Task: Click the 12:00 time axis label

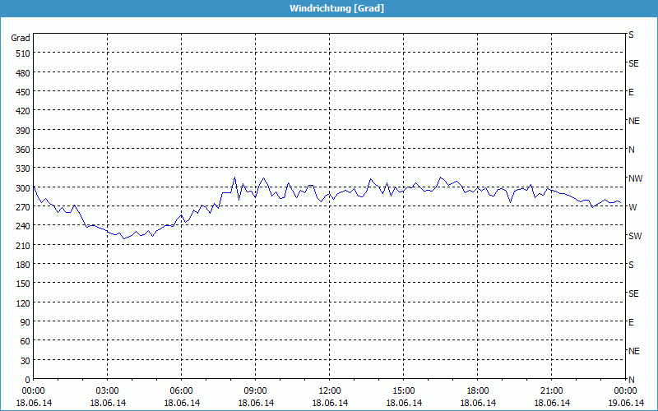Action: (330, 390)
